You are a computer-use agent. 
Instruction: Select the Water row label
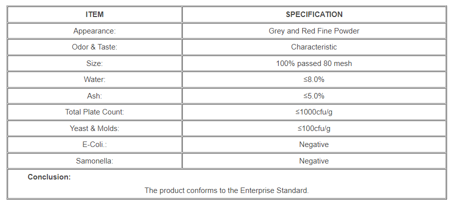click(94, 79)
